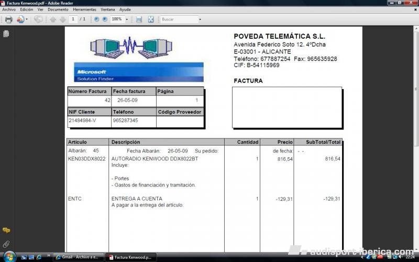419x262 pixels.
Task: Click the SubTotal/Total value 816,54
Action: [x=333, y=159]
